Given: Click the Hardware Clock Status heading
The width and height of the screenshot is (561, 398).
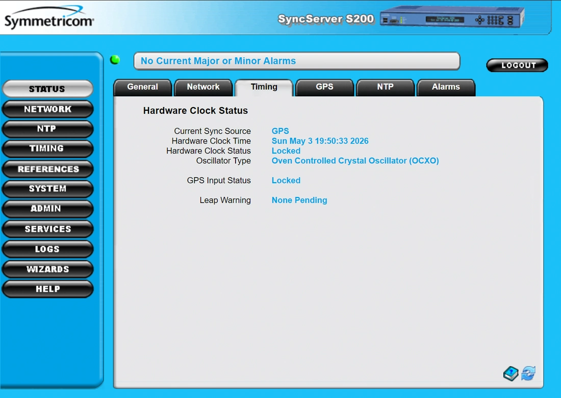Looking at the screenshot, I should pos(195,111).
